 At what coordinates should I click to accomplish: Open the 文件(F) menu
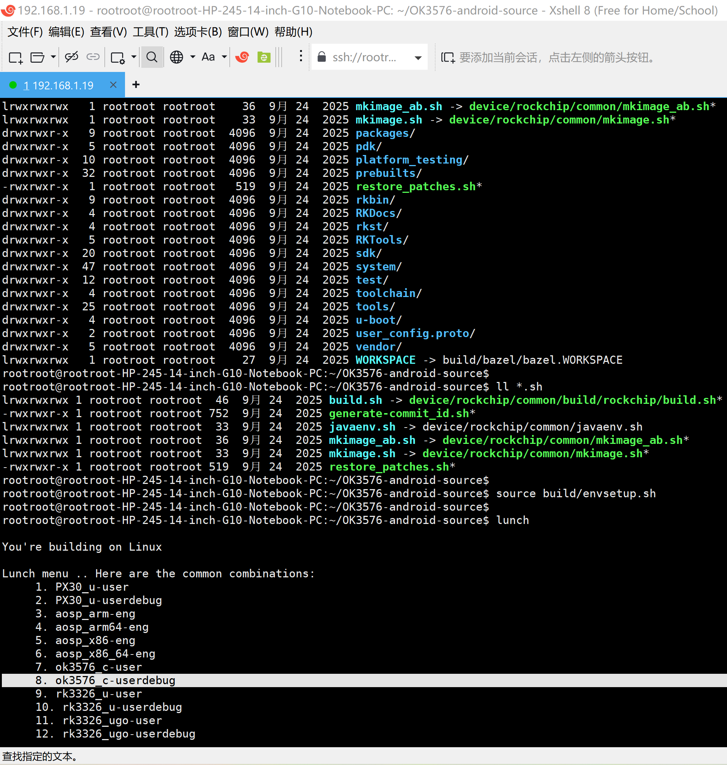(25, 32)
